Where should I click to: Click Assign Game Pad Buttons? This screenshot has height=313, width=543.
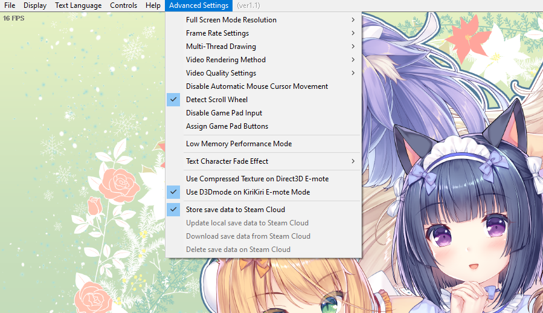pos(227,126)
